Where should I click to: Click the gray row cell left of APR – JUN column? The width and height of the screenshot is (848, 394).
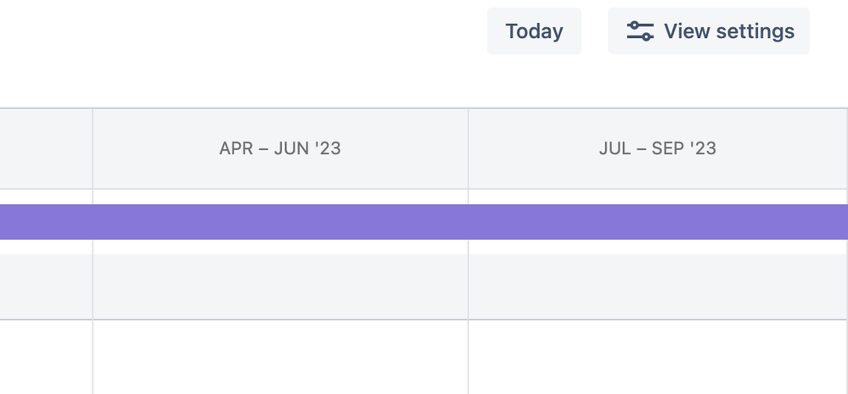(46, 286)
